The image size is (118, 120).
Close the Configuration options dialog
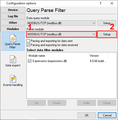coord(112,3)
